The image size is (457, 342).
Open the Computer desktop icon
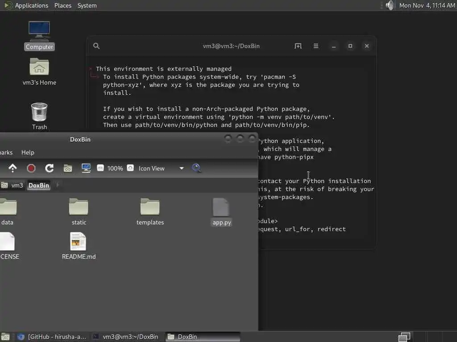39,36
